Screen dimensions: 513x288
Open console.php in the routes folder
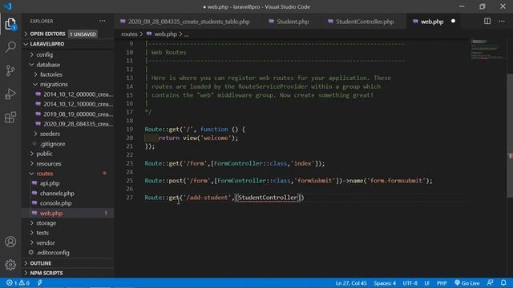point(55,203)
